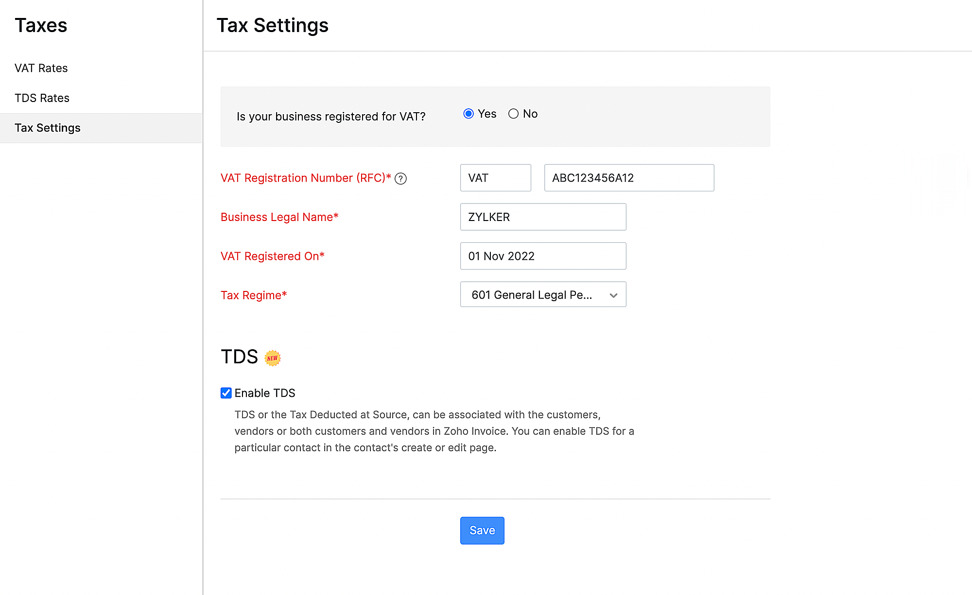Switch to VAT Rates section
Image resolution: width=972 pixels, height=595 pixels.
point(41,68)
